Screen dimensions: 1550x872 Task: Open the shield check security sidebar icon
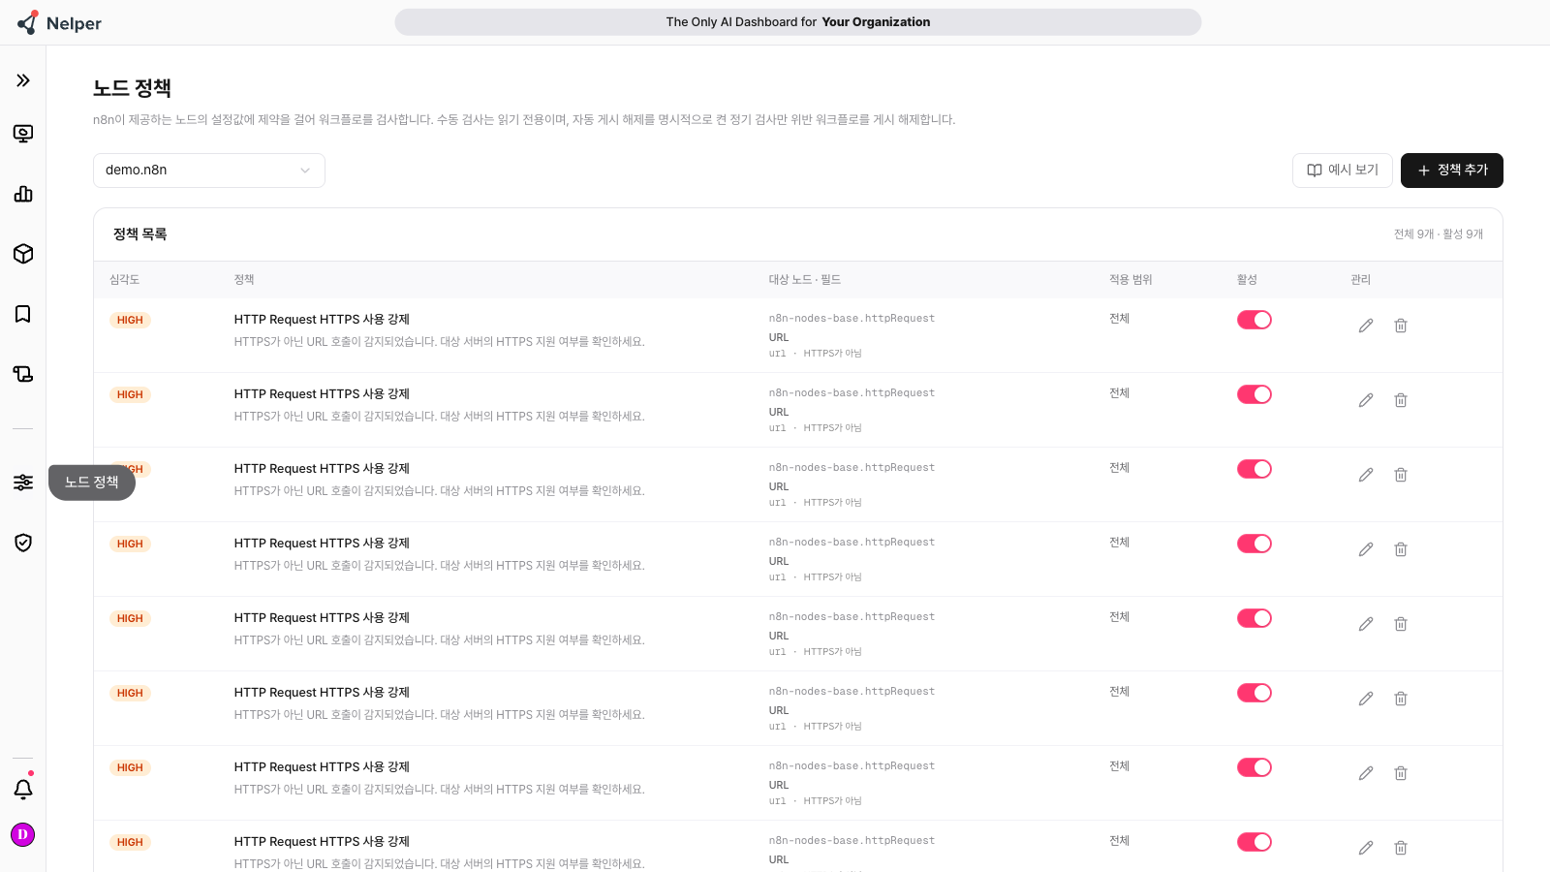(x=23, y=543)
